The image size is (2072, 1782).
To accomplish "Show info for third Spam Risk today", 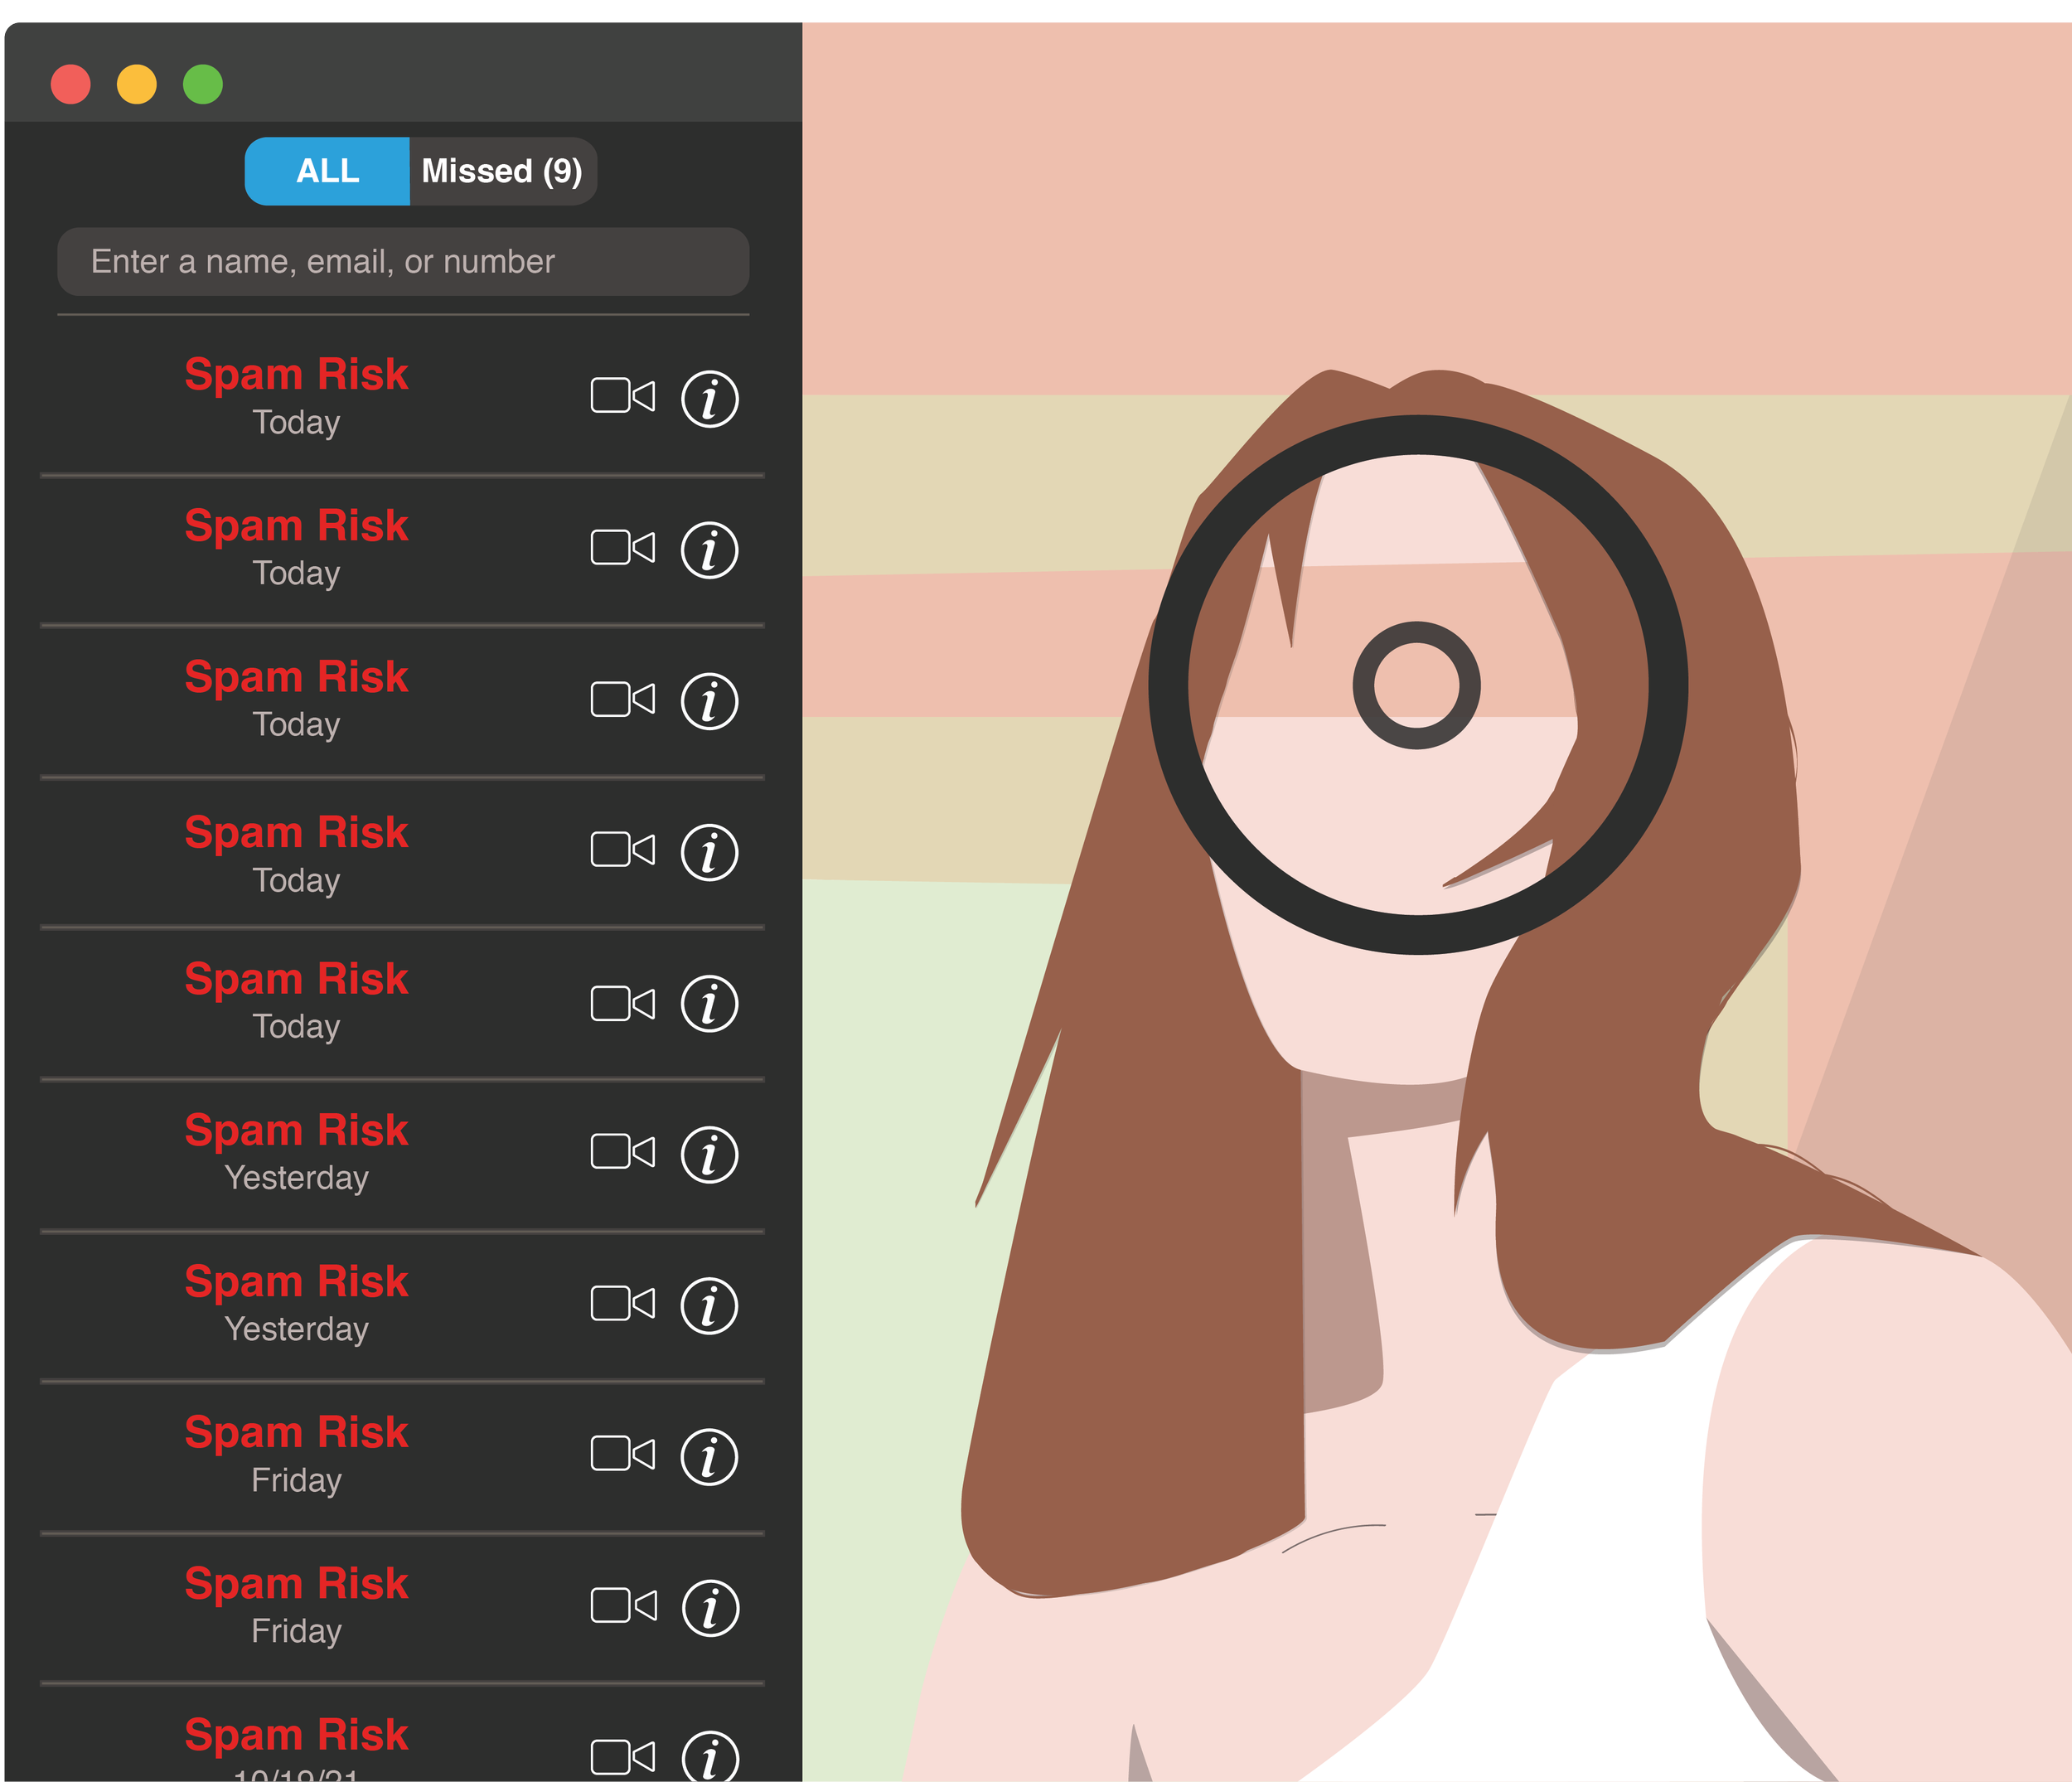I will tap(709, 701).
